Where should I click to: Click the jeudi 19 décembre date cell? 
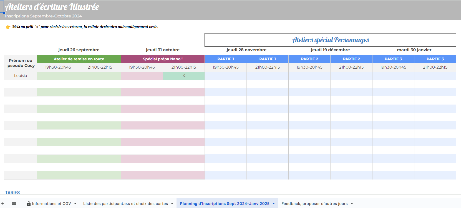[x=330, y=50]
